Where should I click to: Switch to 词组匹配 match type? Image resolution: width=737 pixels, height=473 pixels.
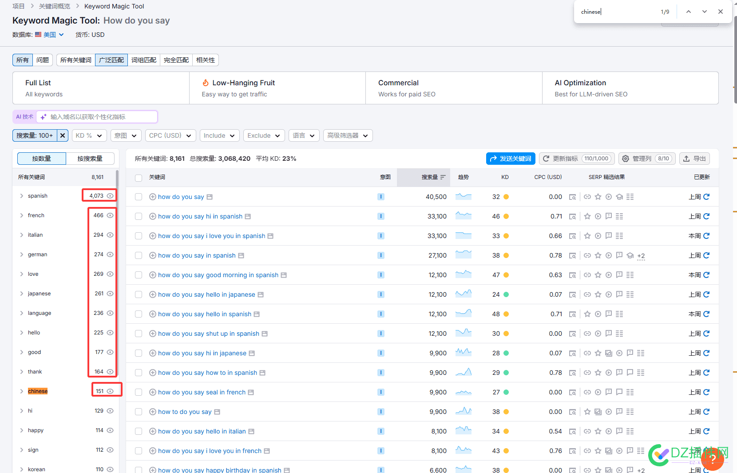click(x=144, y=60)
